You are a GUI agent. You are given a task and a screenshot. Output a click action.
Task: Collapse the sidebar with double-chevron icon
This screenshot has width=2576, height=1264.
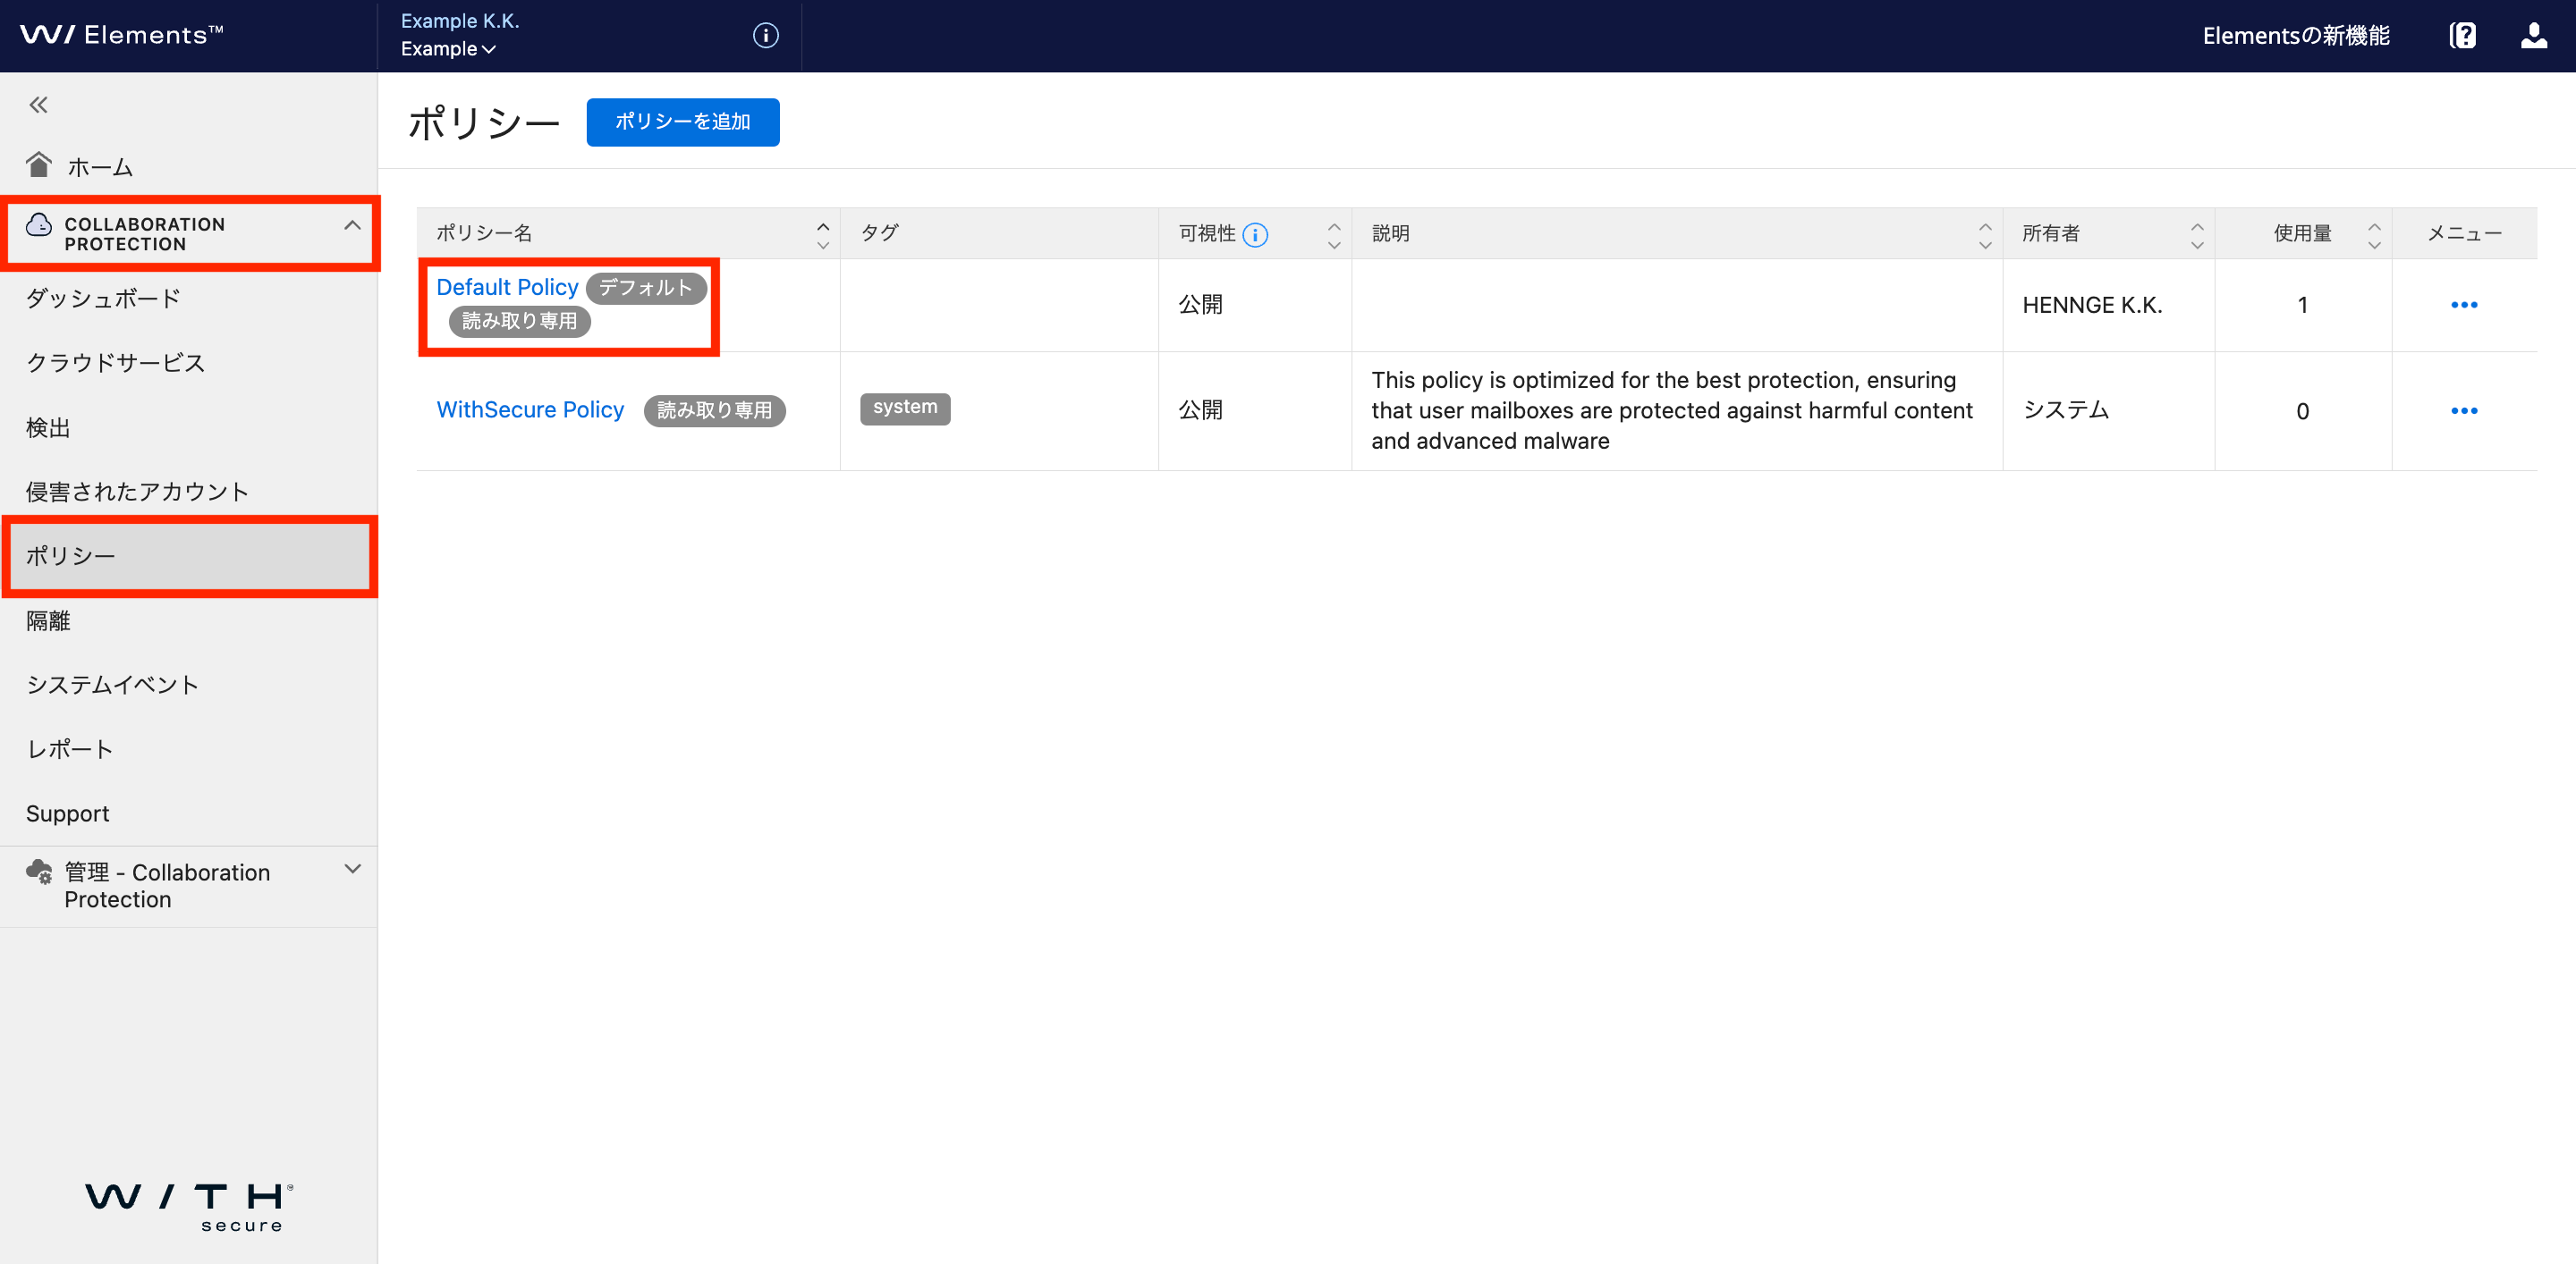tap(39, 105)
